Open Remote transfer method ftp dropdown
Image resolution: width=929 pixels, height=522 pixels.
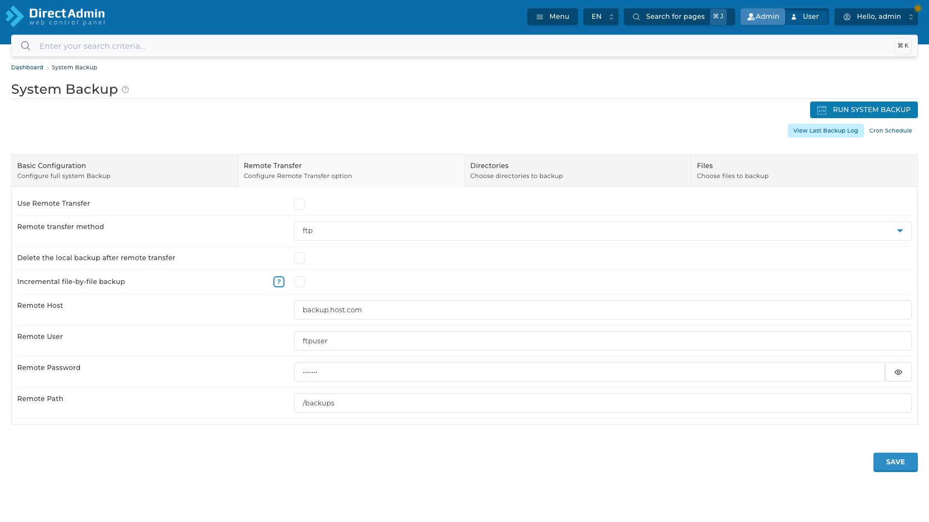[602, 231]
